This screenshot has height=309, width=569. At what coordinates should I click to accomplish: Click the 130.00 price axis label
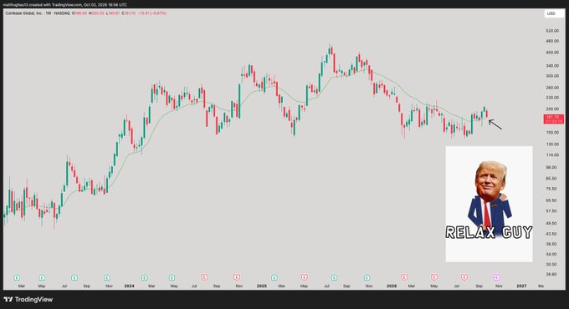click(x=552, y=144)
